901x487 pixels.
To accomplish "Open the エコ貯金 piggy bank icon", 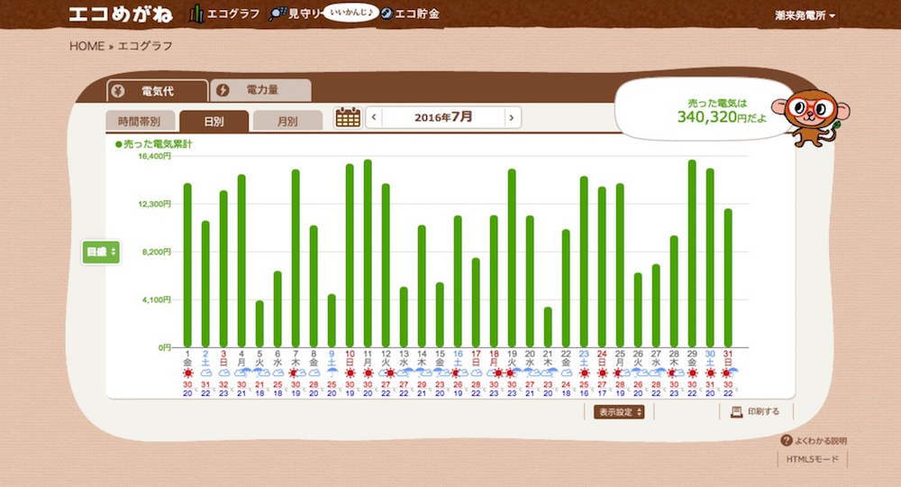I will tap(387, 14).
